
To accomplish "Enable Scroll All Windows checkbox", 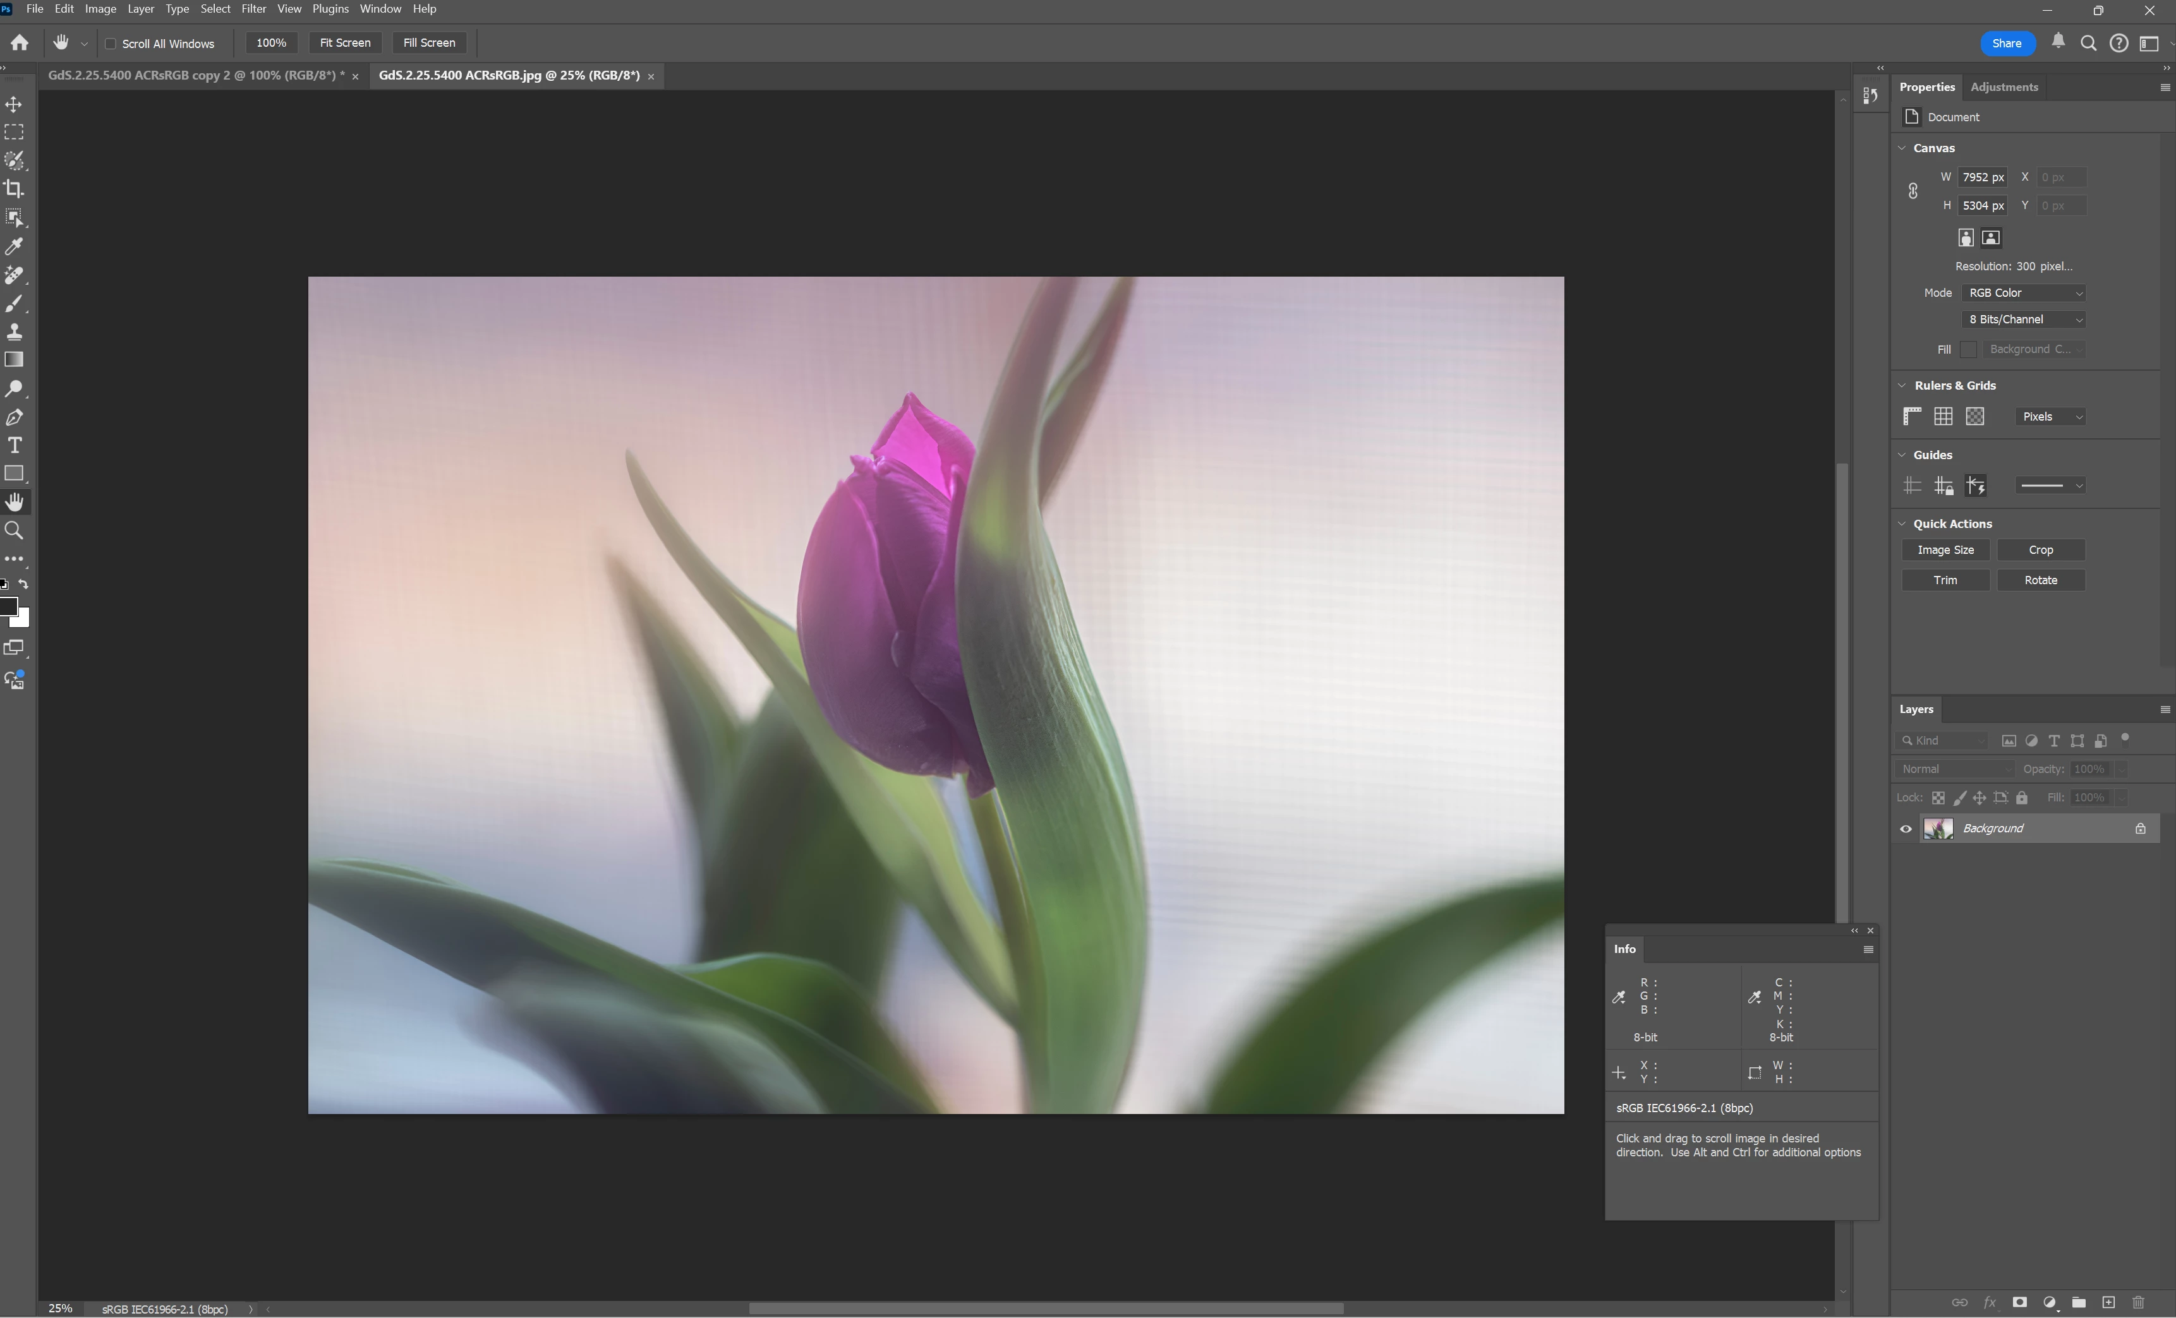I will [x=111, y=43].
